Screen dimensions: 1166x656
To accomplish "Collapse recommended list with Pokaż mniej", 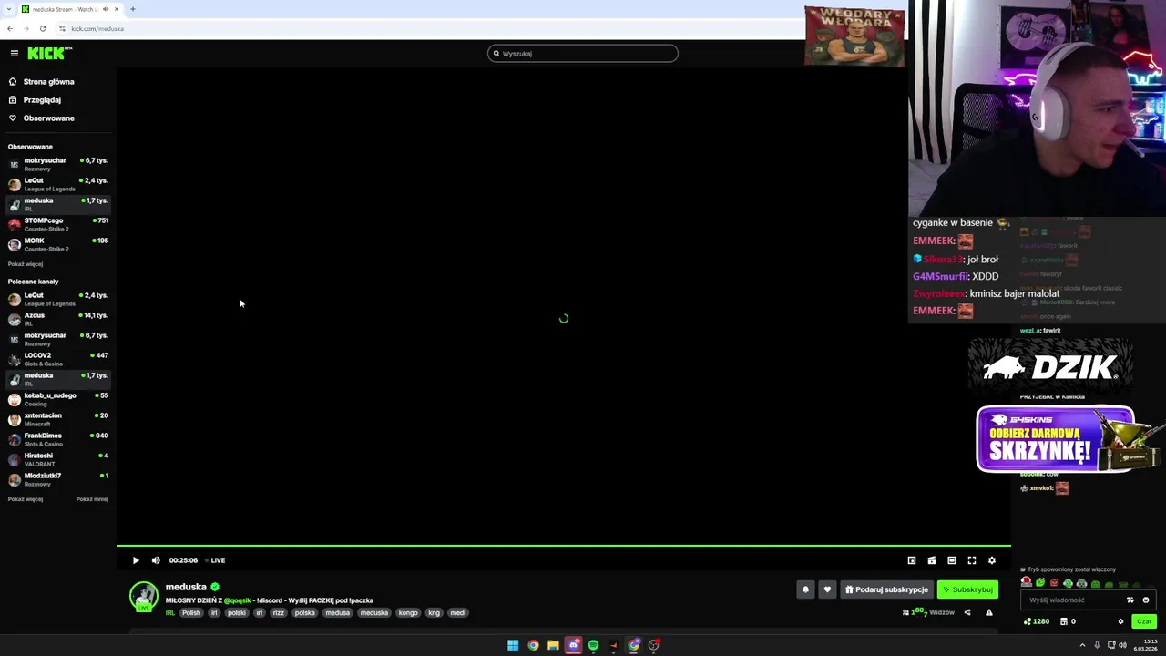I will click(x=92, y=499).
